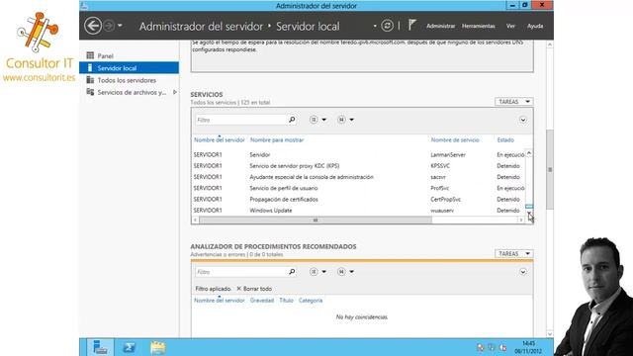
Task: Select the Windows Update service row
Action: point(358,211)
